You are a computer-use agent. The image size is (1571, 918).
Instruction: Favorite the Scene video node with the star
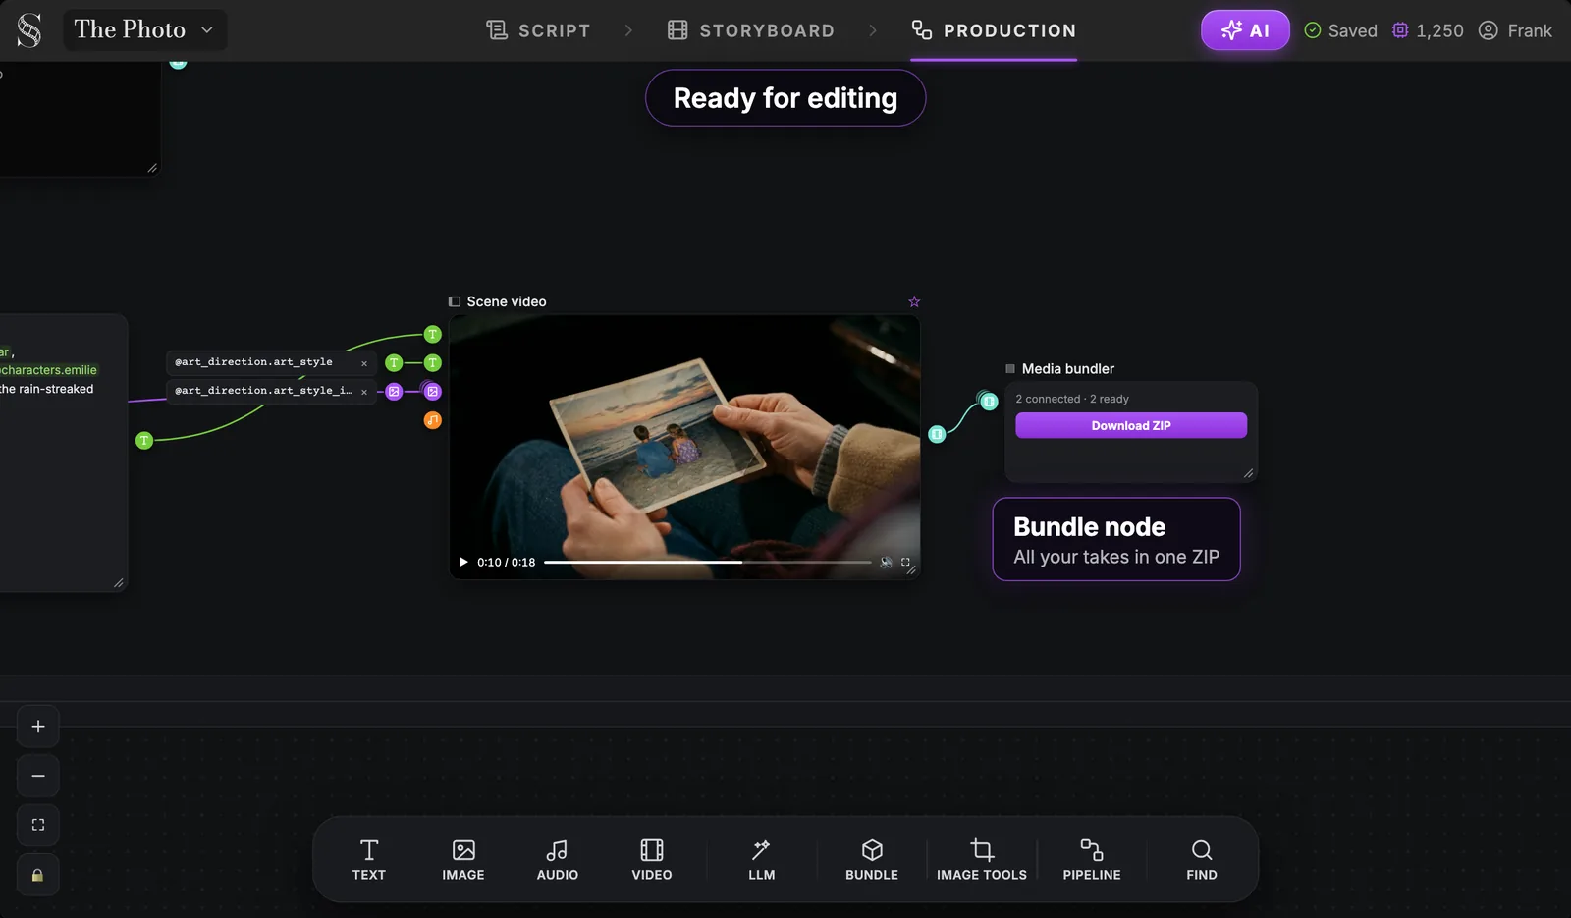[x=914, y=301]
